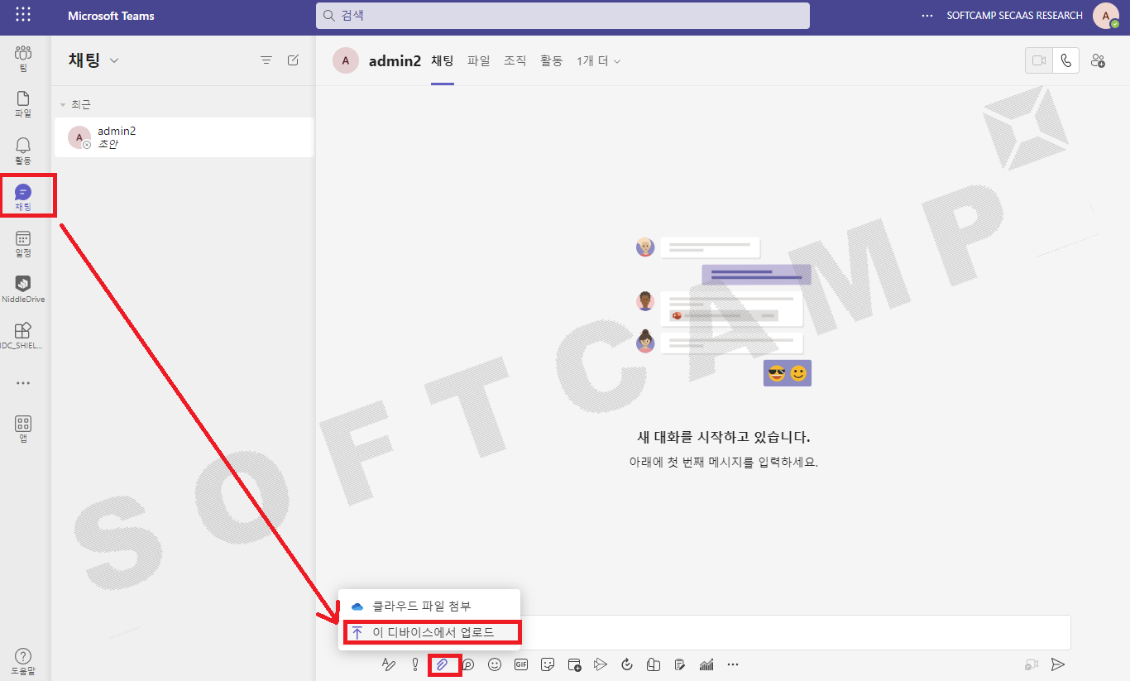This screenshot has height=681, width=1130.
Task: Open Help (도움말) at sidebar bottom
Action: (23, 661)
